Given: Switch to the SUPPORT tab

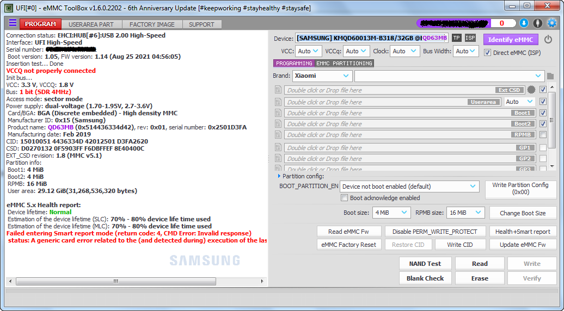Looking at the screenshot, I should pos(201,24).
